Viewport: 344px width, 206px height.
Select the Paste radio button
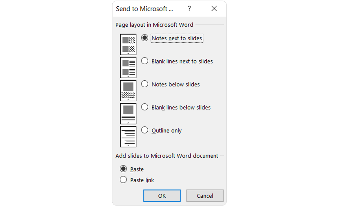coord(123,169)
